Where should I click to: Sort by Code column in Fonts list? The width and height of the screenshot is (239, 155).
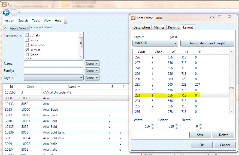point(31,87)
